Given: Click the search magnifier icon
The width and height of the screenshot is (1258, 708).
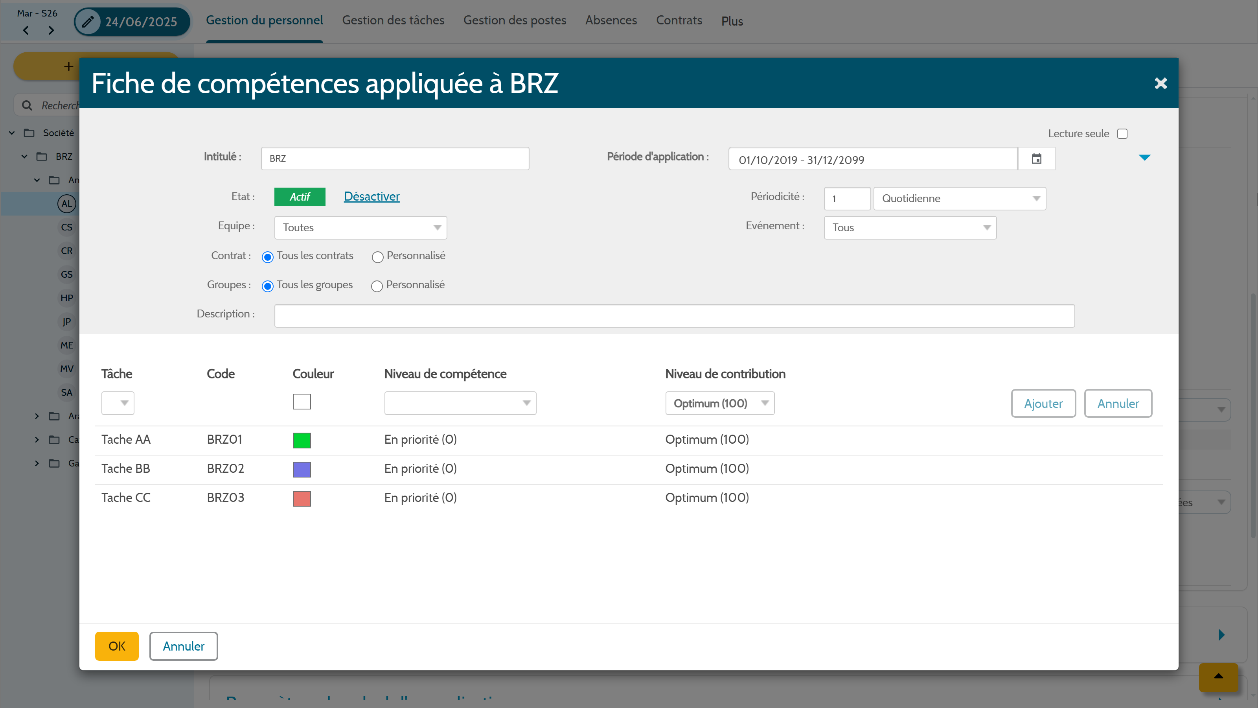Looking at the screenshot, I should pos(28,105).
